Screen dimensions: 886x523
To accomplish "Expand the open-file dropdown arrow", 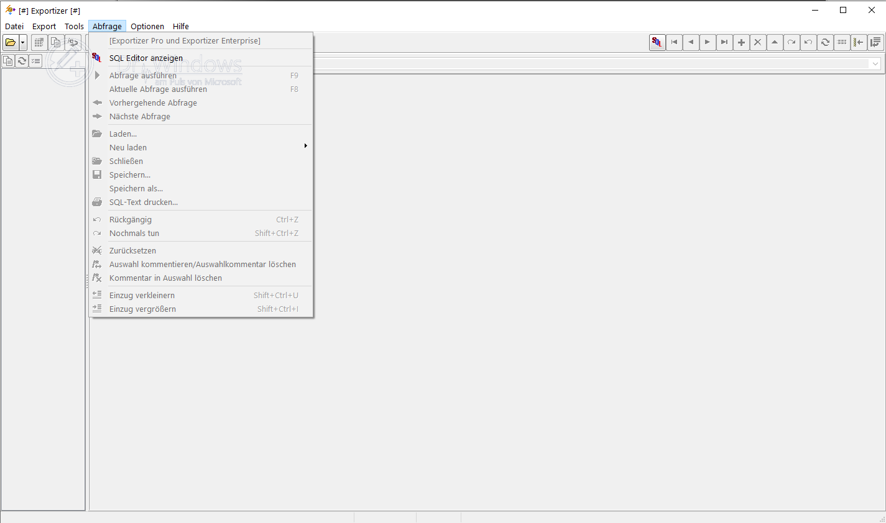I will click(23, 43).
